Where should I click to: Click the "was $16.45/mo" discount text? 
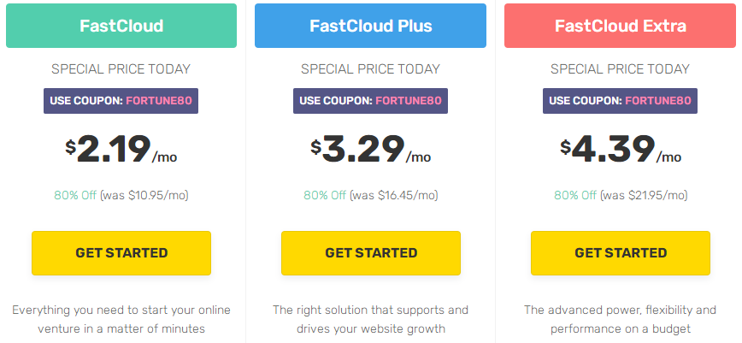coord(393,195)
